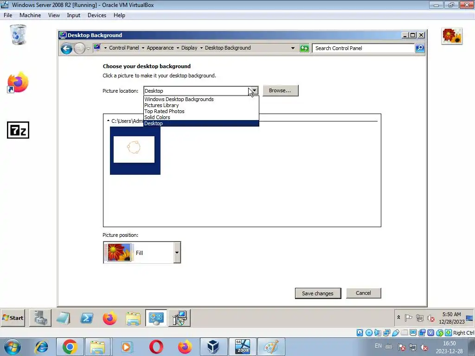Show hidden guest tray icons
The height and width of the screenshot is (356, 475).
coord(398,317)
